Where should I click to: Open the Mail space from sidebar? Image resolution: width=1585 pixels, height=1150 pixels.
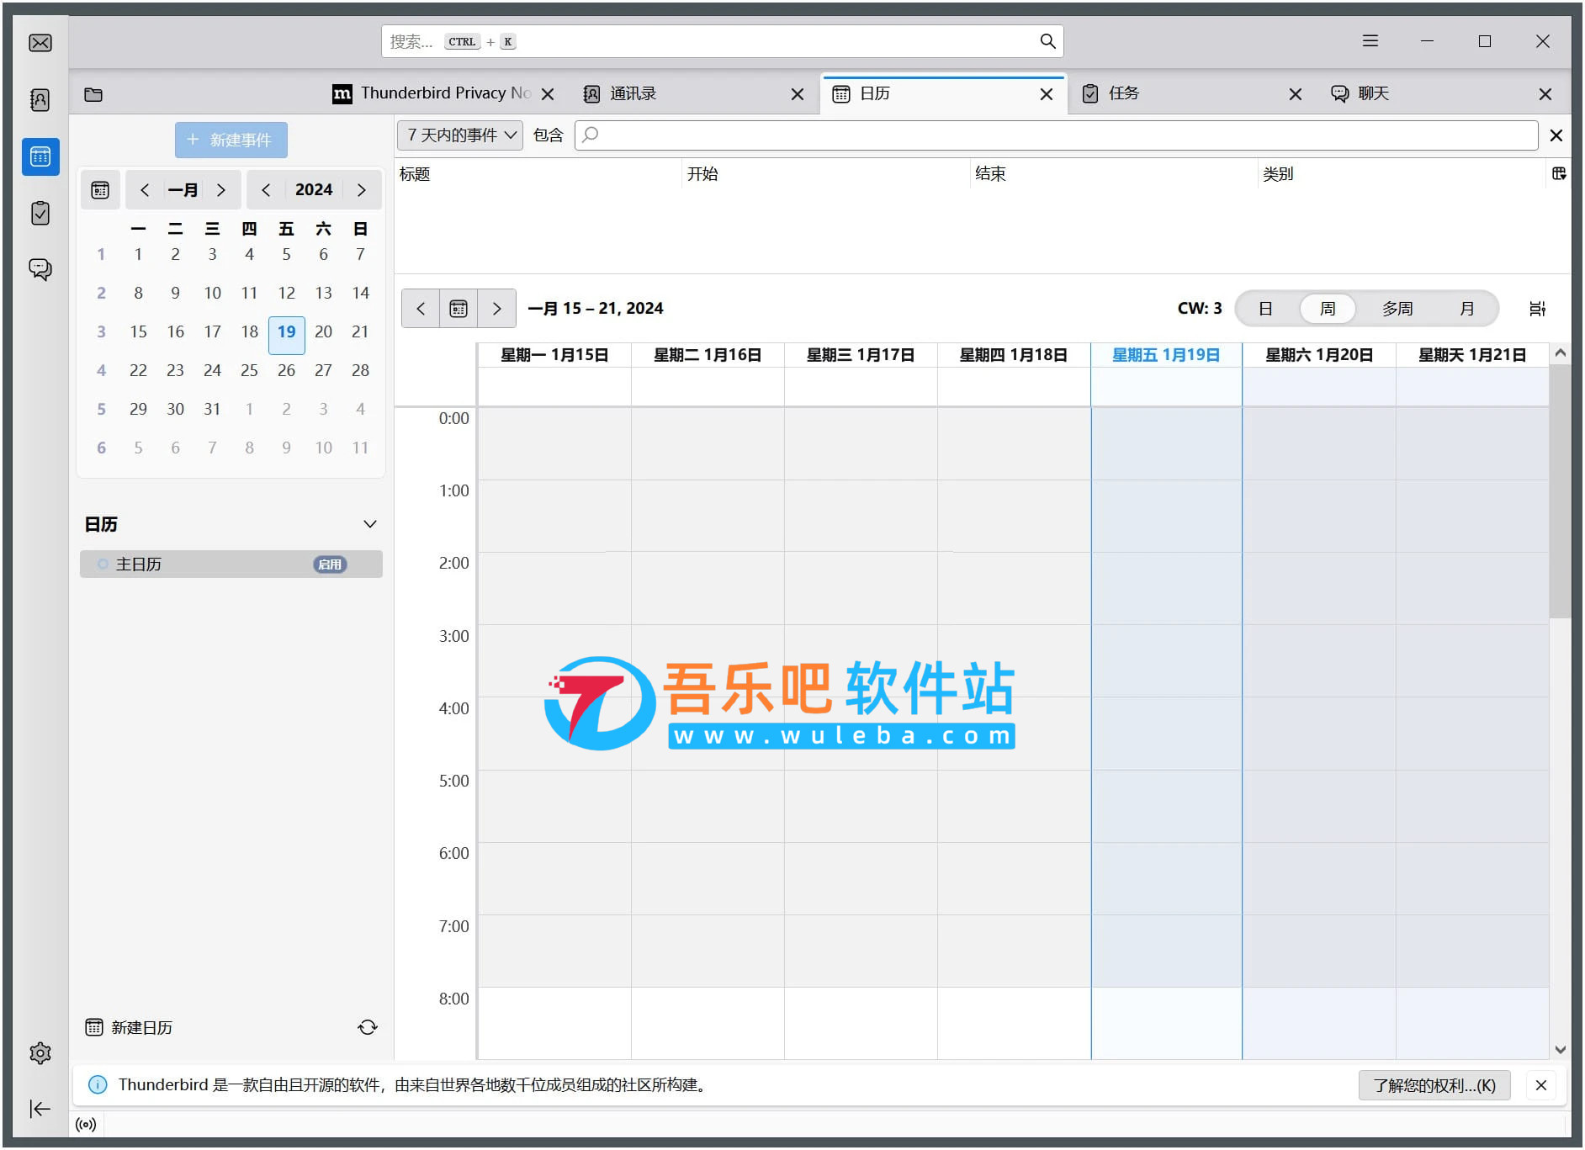point(40,43)
